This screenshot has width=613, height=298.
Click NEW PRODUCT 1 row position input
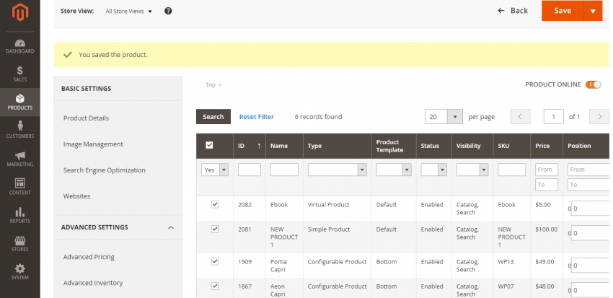pyautogui.click(x=591, y=233)
